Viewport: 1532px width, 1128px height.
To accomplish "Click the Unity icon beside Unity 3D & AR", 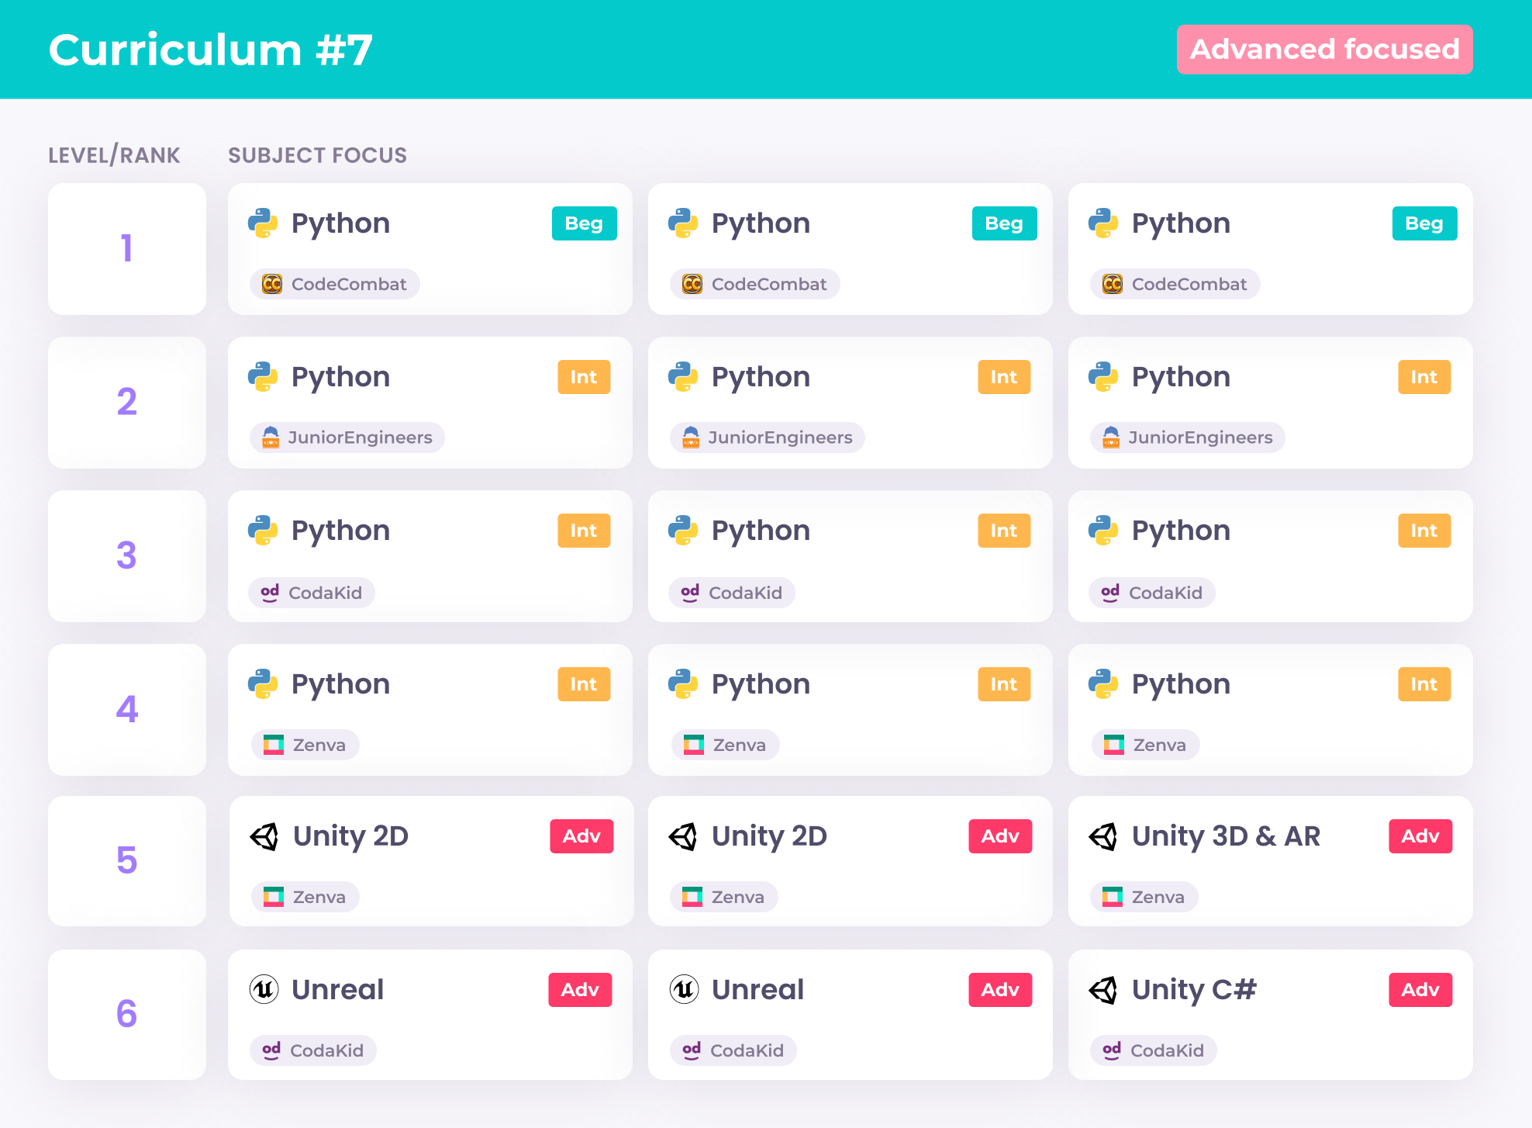I will point(1102,836).
